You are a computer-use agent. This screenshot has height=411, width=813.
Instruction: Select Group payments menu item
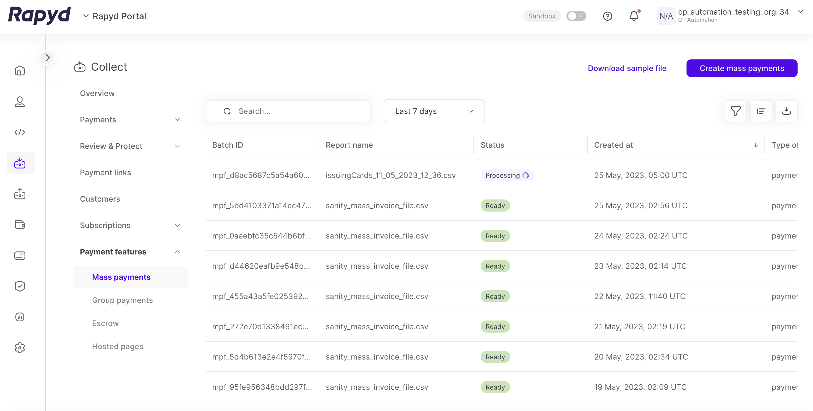[x=122, y=300]
